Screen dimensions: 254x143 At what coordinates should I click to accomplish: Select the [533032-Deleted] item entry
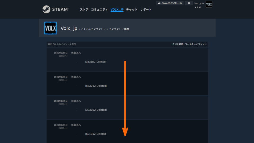(x=96, y=86)
